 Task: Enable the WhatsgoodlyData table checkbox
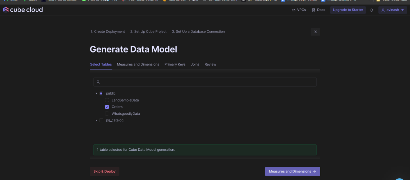(107, 113)
